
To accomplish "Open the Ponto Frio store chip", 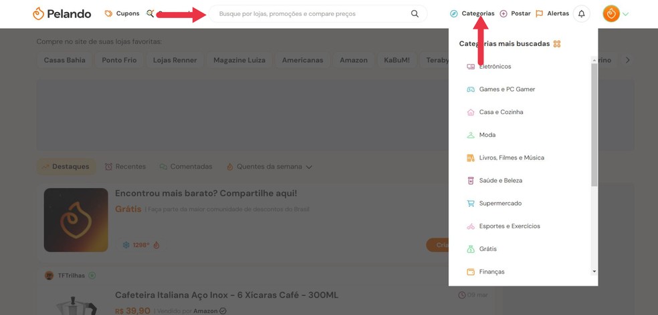I will point(119,60).
